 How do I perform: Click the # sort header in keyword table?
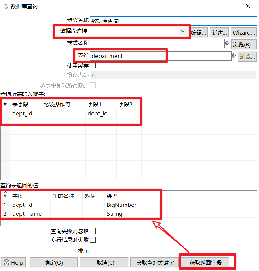5,104
